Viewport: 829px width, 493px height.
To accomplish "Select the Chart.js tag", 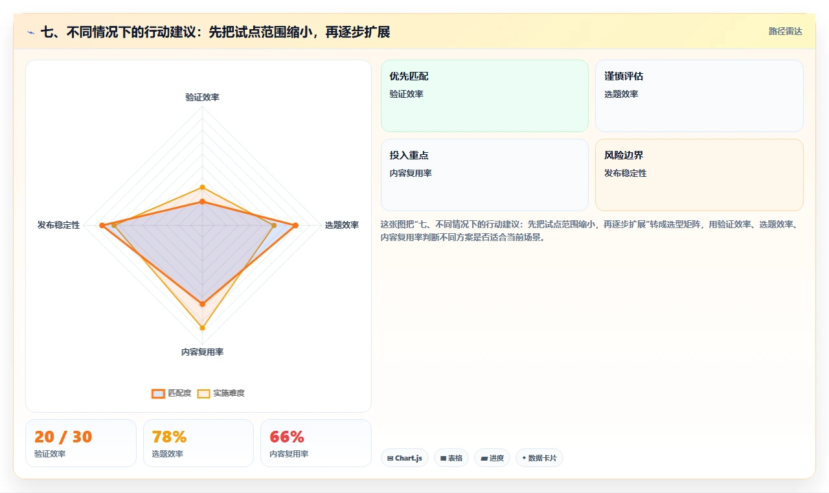I will click(404, 458).
